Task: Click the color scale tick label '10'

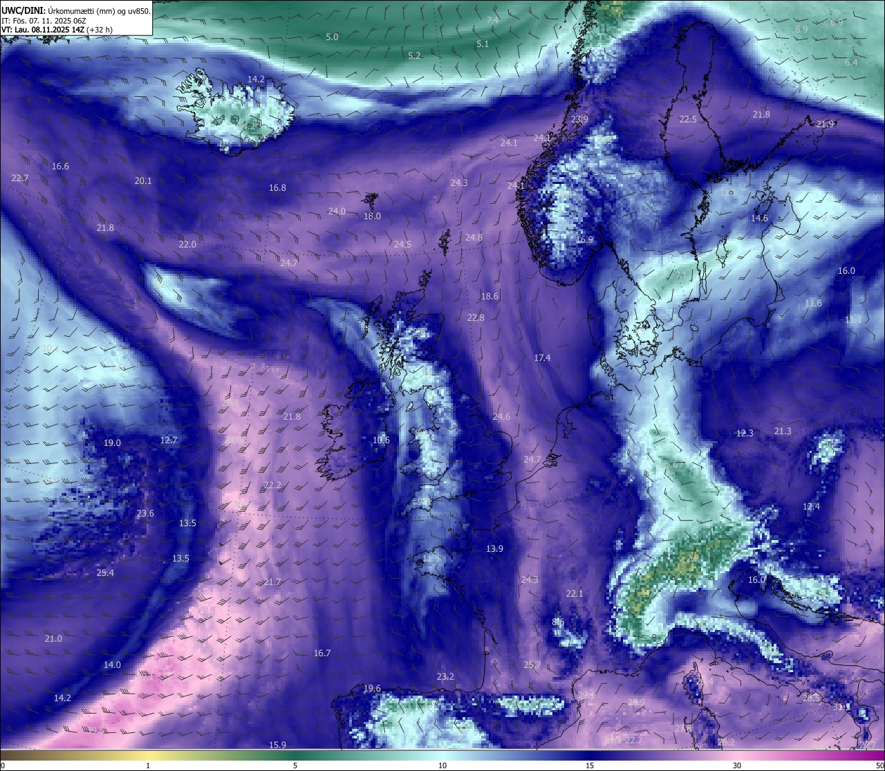Action: coord(442,765)
